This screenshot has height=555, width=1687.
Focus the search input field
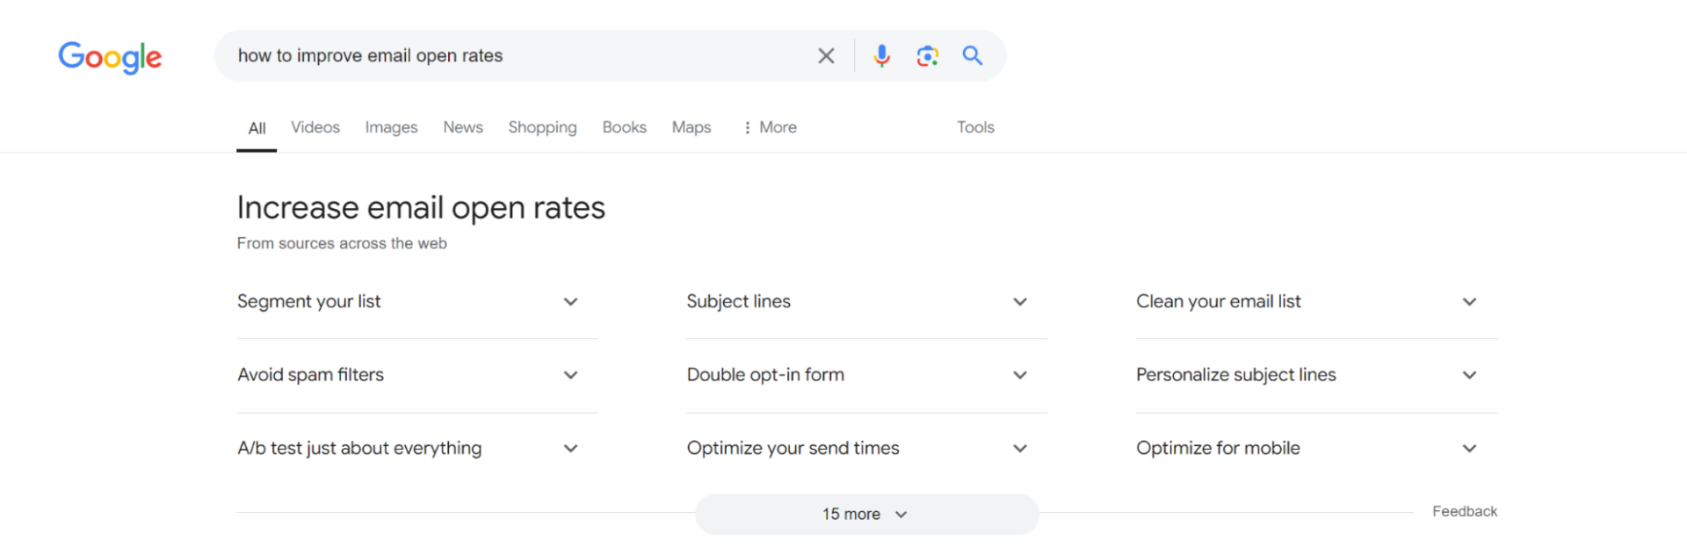(518, 56)
